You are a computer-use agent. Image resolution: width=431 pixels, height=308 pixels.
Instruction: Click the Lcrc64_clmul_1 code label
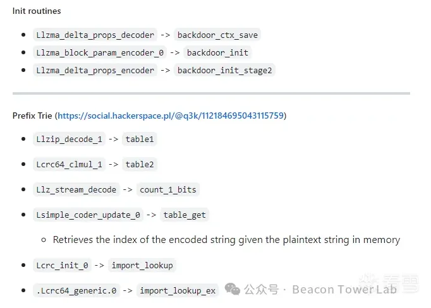[69, 164]
